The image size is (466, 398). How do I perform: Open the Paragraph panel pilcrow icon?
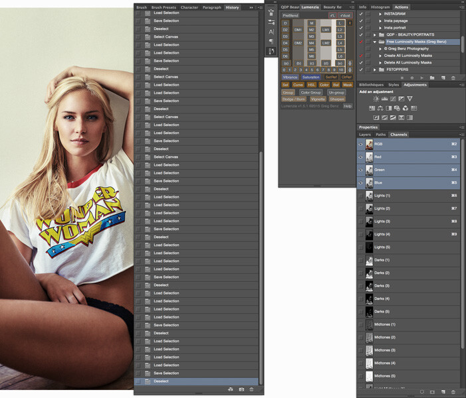pos(271,41)
